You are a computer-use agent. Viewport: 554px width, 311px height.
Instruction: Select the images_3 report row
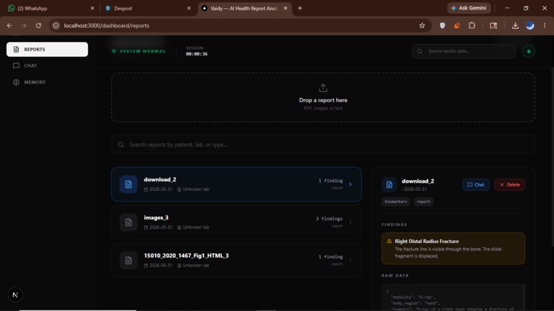pos(236,222)
